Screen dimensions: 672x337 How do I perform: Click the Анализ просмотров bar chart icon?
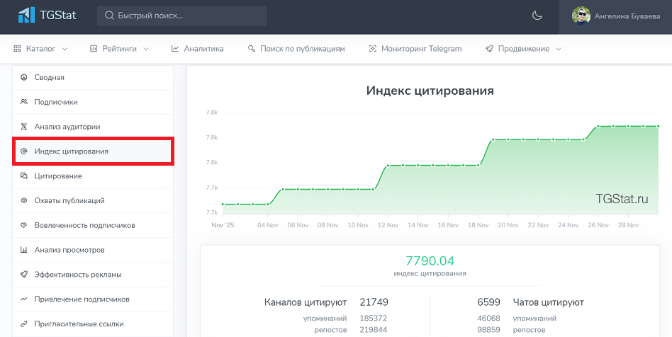[x=24, y=250]
